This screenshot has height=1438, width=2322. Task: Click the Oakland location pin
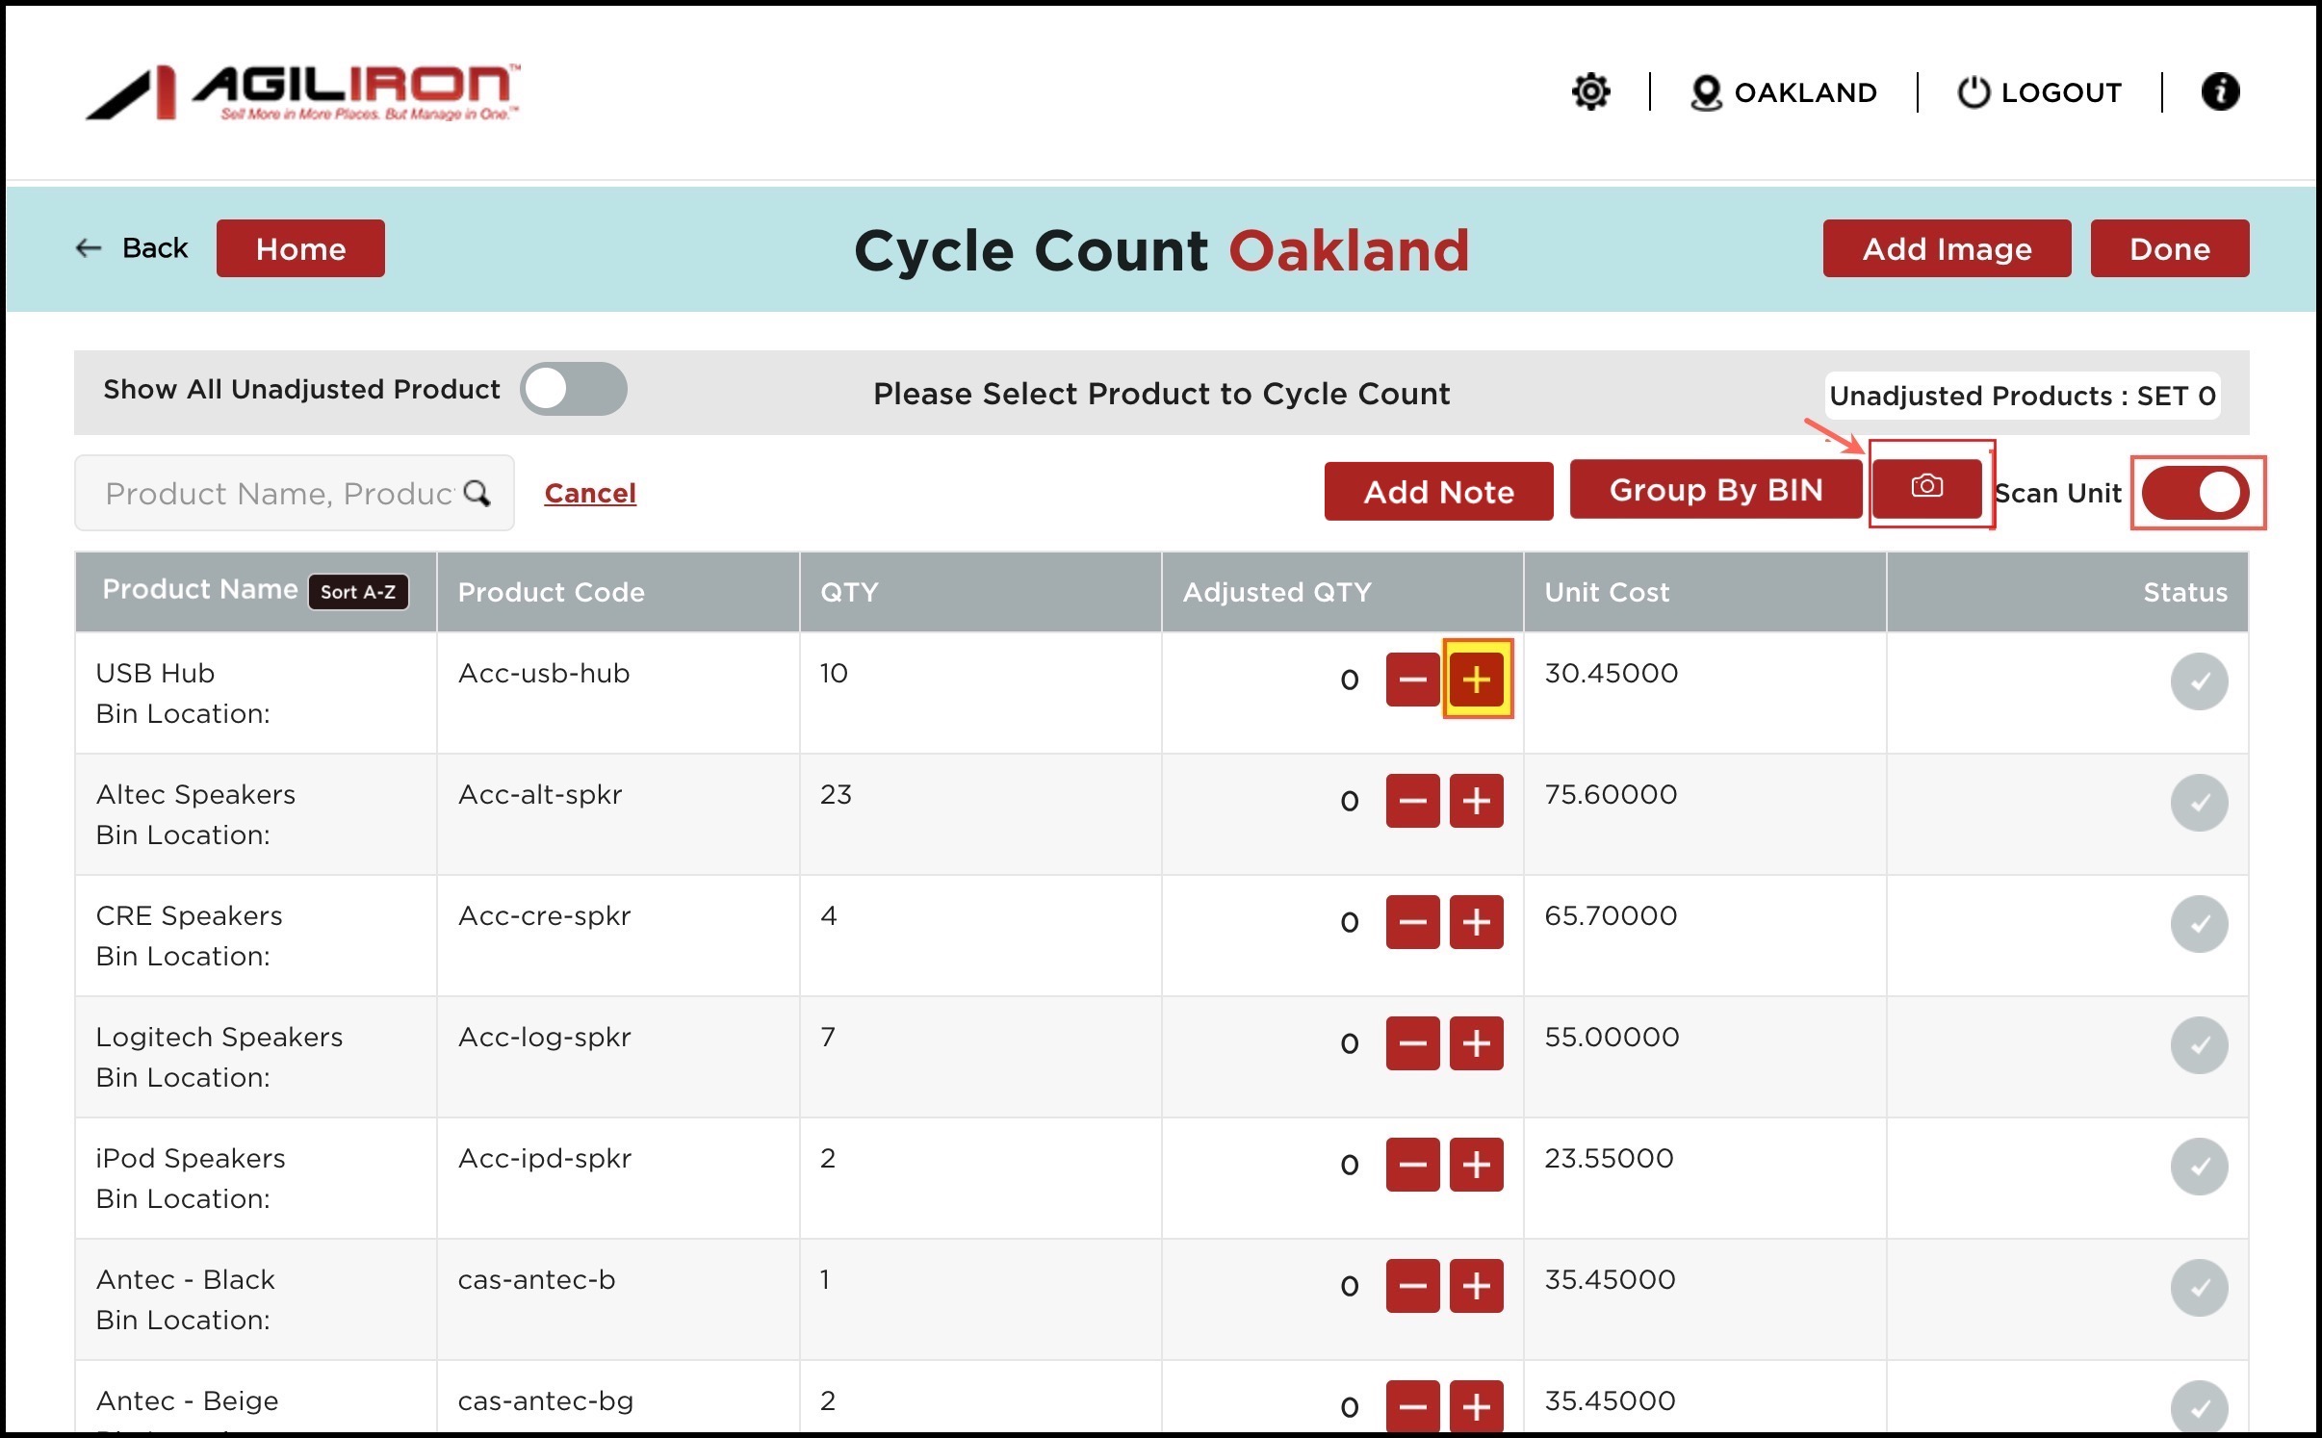coord(1705,92)
